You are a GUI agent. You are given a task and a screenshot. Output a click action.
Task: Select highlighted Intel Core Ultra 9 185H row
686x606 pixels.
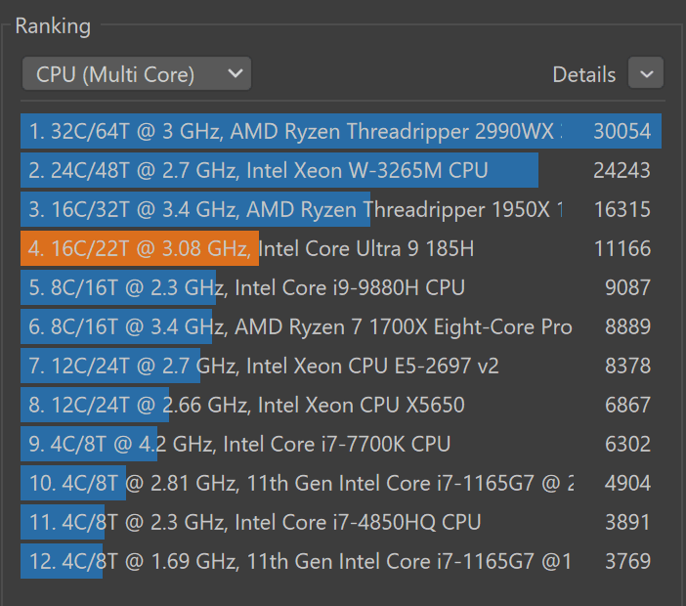coord(341,248)
